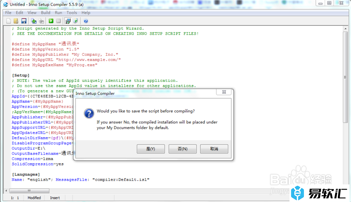The width and height of the screenshot is (351, 202).
Task: Open the View menu
Action: click(32, 13)
